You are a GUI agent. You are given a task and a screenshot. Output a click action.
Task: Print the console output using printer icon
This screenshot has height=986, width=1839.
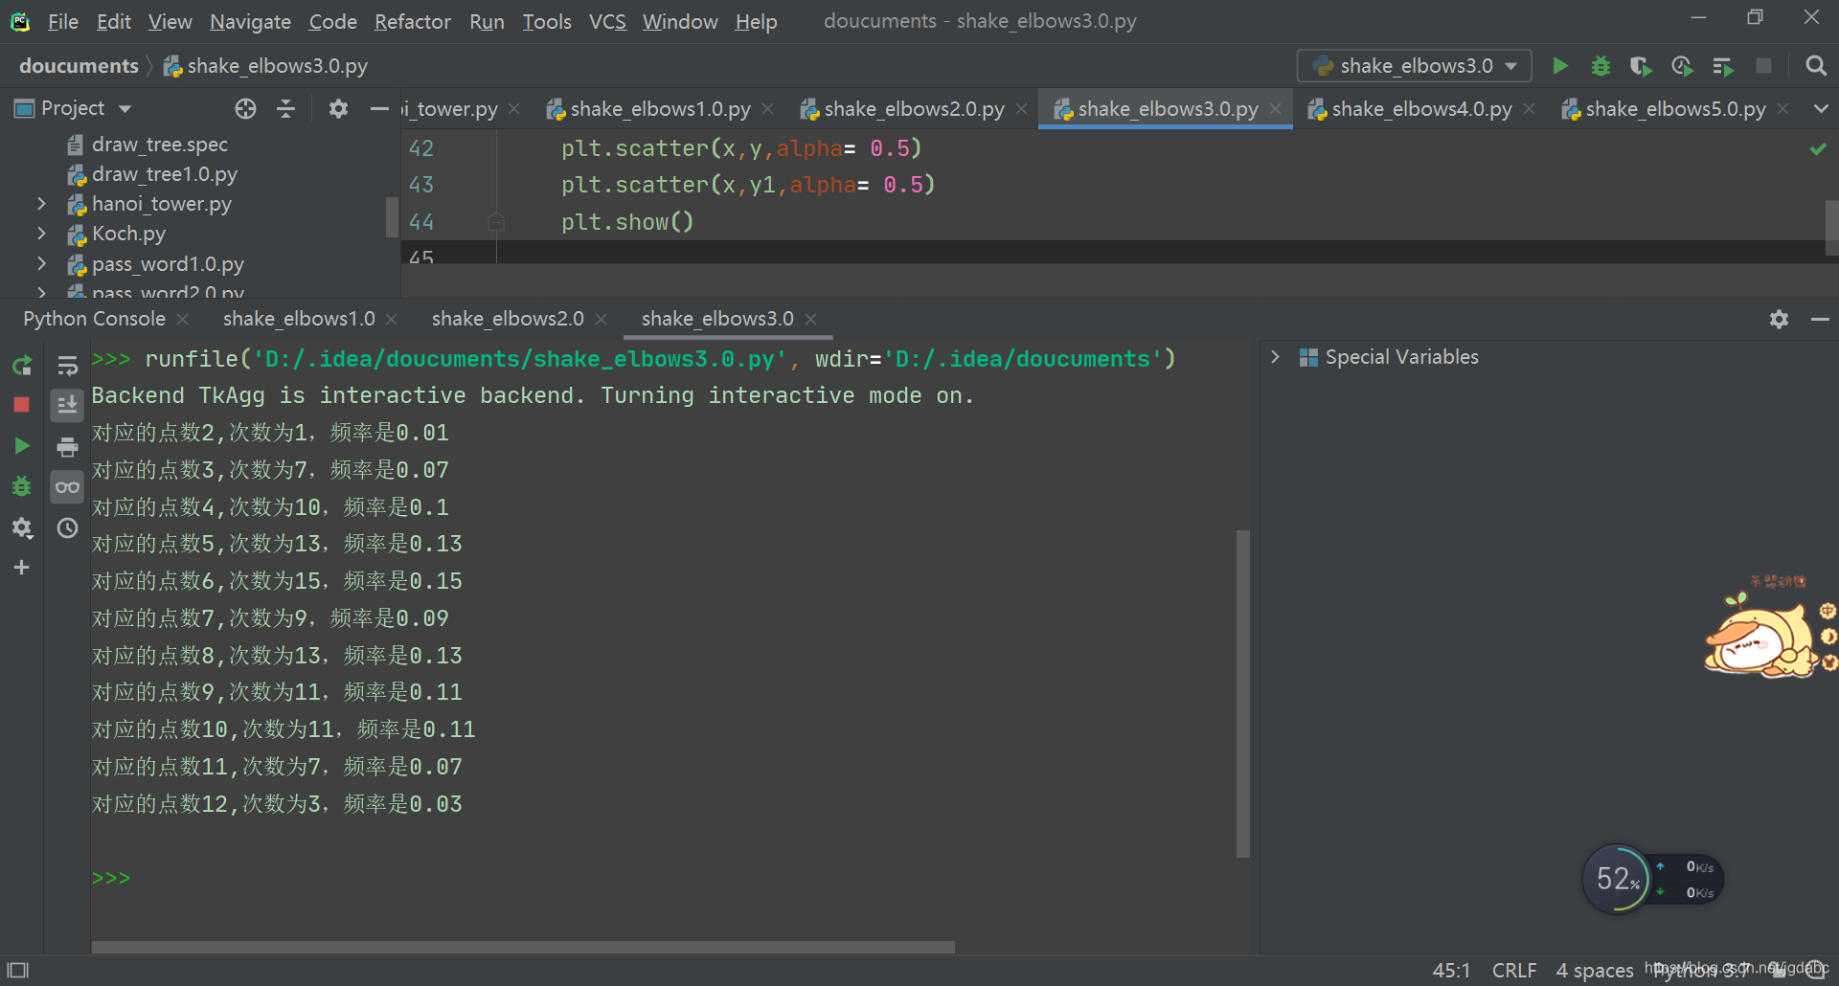(x=67, y=447)
